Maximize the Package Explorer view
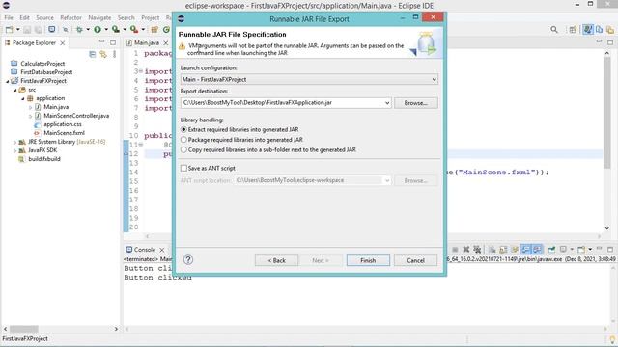 tap(113, 42)
